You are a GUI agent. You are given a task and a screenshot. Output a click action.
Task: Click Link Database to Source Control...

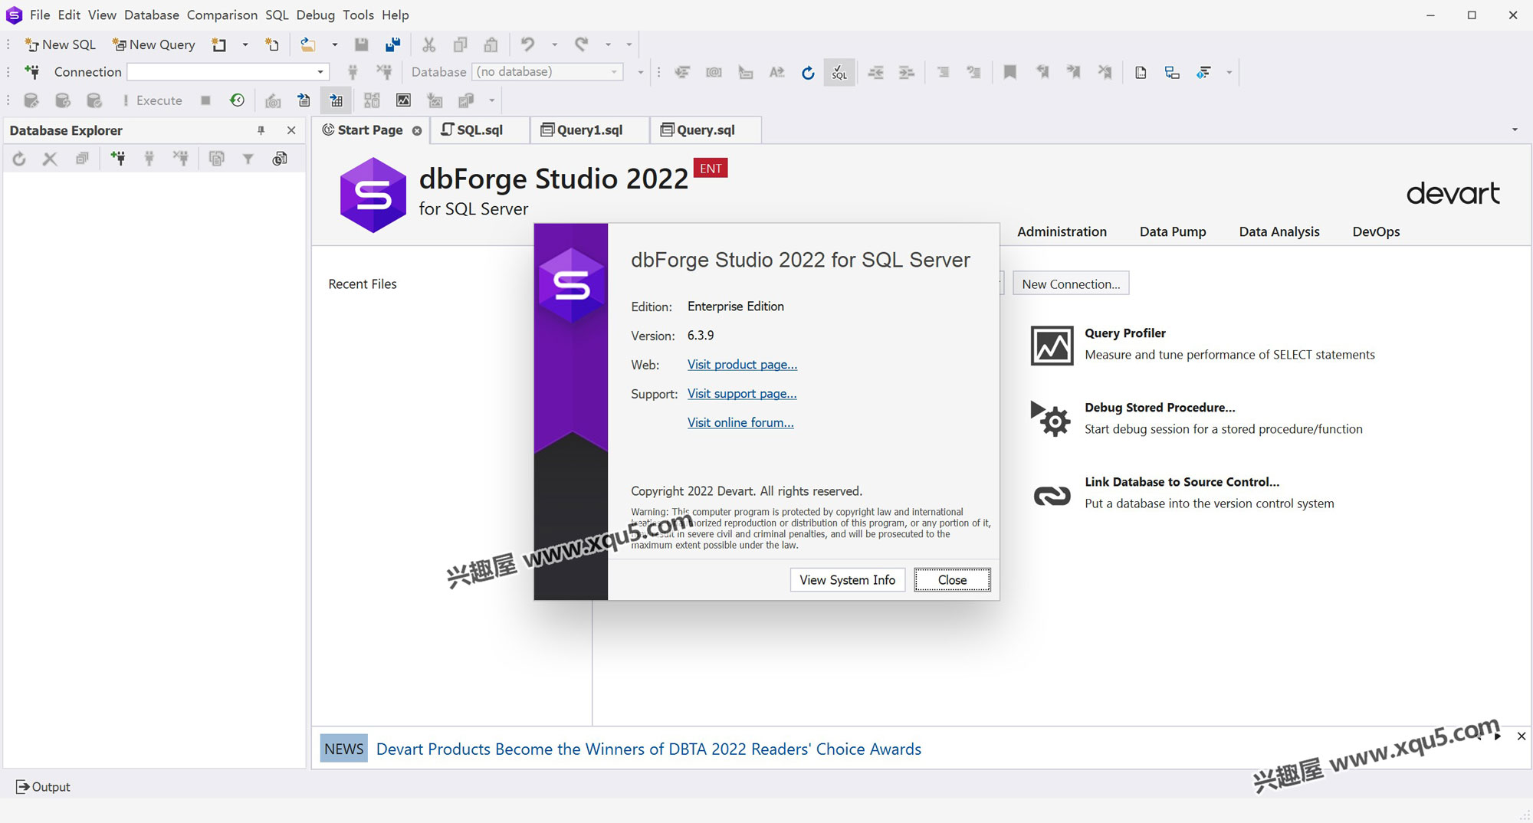pos(1184,493)
